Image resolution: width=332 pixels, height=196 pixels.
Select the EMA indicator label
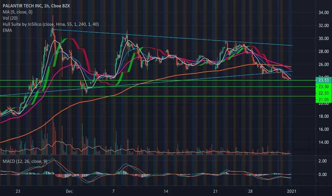coord(7,30)
